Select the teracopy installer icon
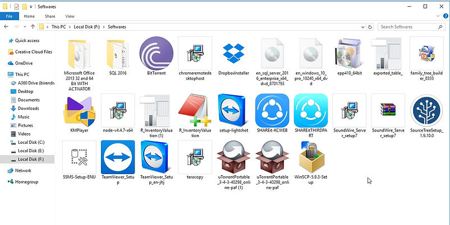Viewport: 450px width, 225px height. [x=195, y=157]
